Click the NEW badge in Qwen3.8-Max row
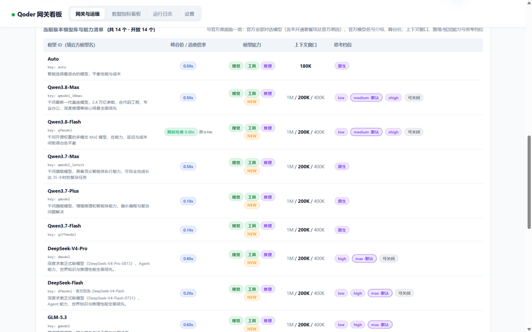 point(252,102)
